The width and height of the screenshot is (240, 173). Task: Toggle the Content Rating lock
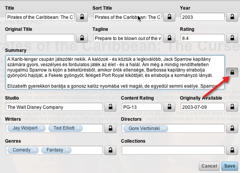[x=169, y=107]
